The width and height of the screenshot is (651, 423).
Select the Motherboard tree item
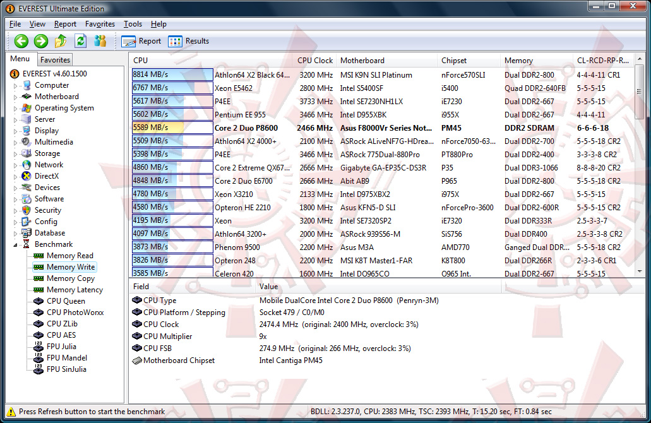click(56, 97)
